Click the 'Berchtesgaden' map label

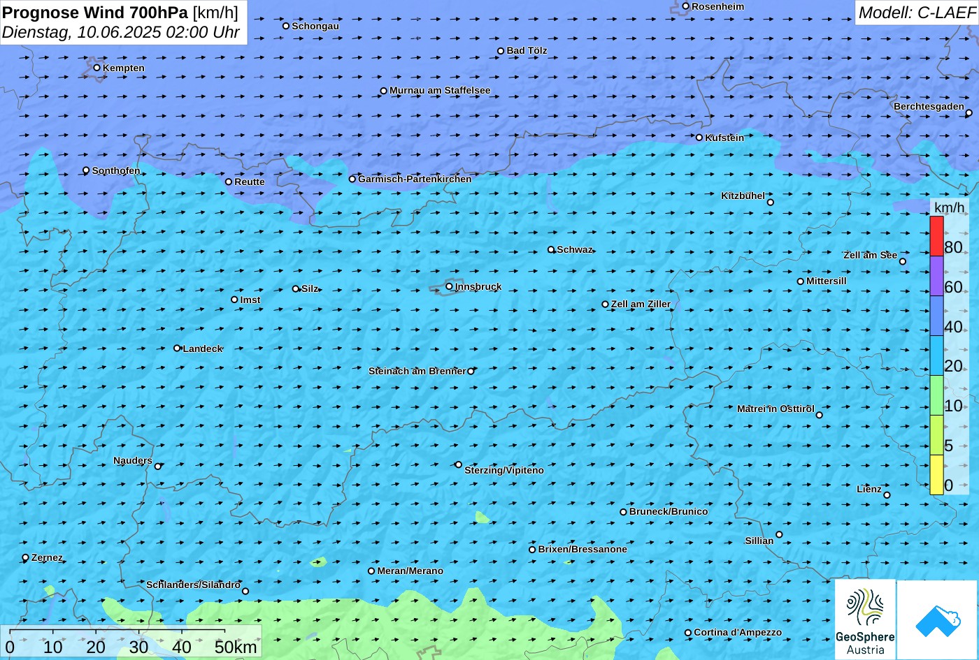(929, 106)
